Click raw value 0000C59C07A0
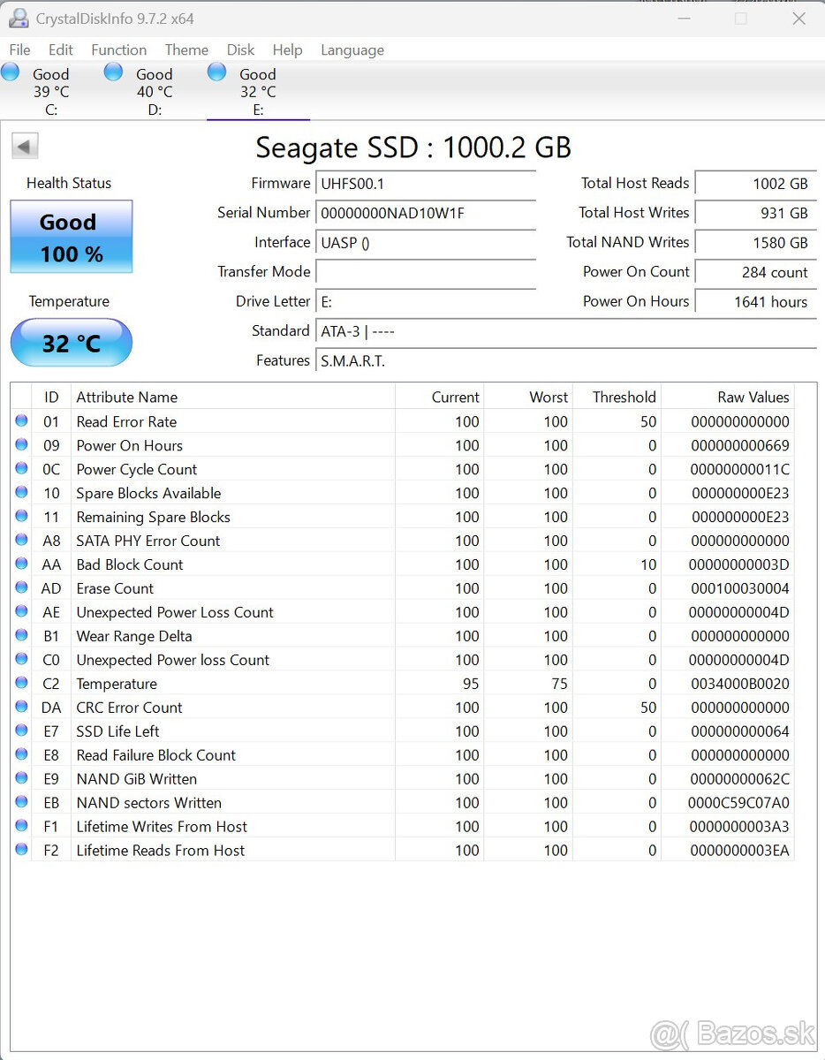Viewport: 825px width, 1060px height. coord(738,803)
